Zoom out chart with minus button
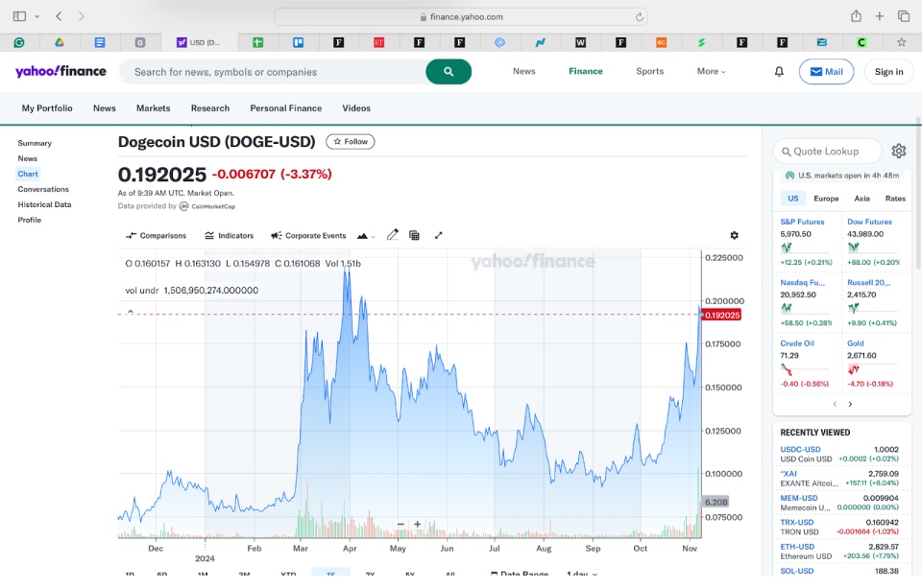Screen dimensions: 922x588 [400, 524]
